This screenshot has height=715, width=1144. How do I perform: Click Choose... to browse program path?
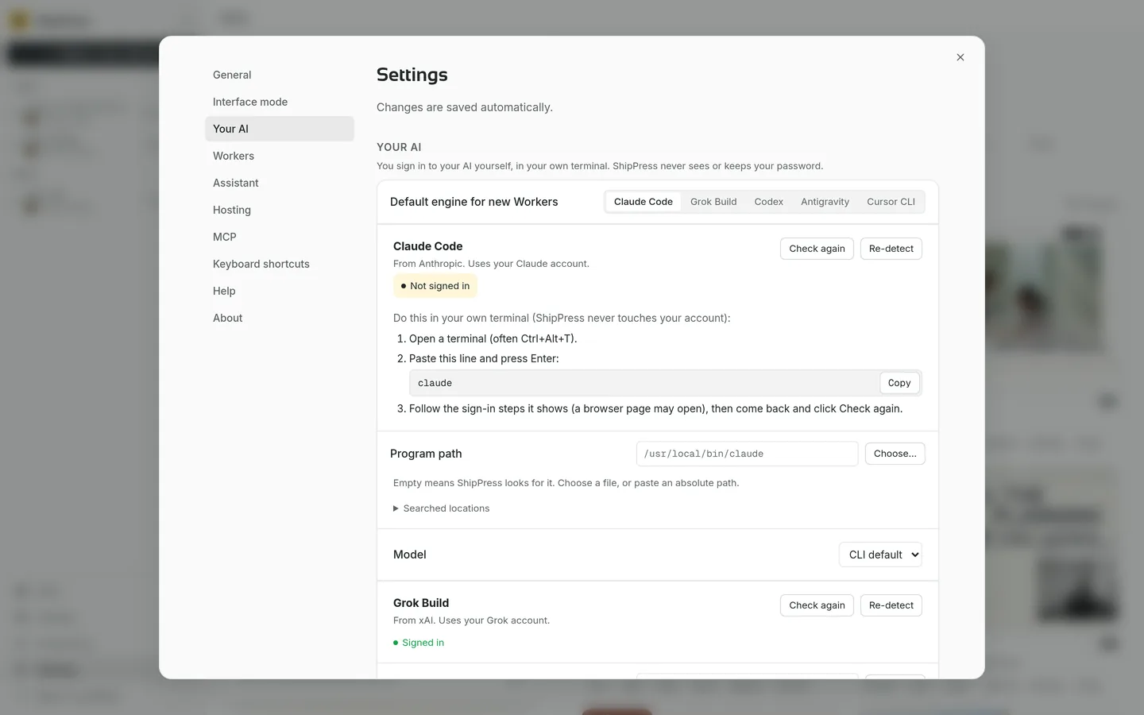point(895,454)
